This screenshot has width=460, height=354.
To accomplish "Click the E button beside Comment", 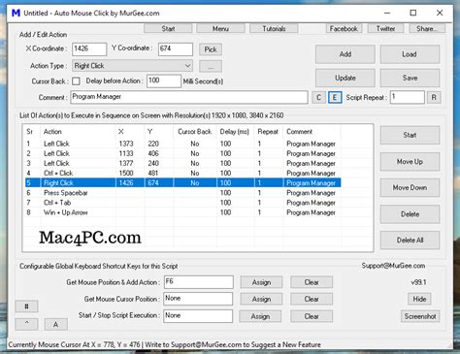I will [x=335, y=97].
